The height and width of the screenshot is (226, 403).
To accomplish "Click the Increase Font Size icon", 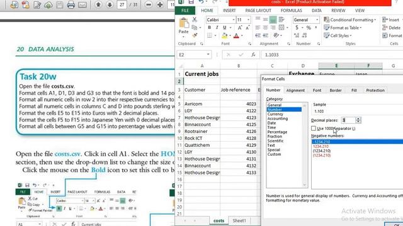I will tap(239, 28).
